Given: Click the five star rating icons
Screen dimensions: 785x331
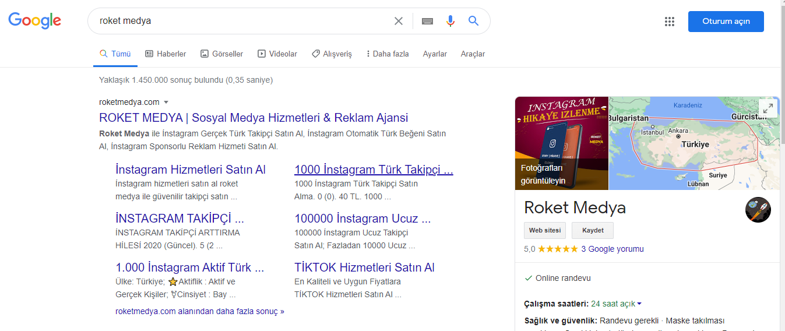Looking at the screenshot, I should pos(558,249).
